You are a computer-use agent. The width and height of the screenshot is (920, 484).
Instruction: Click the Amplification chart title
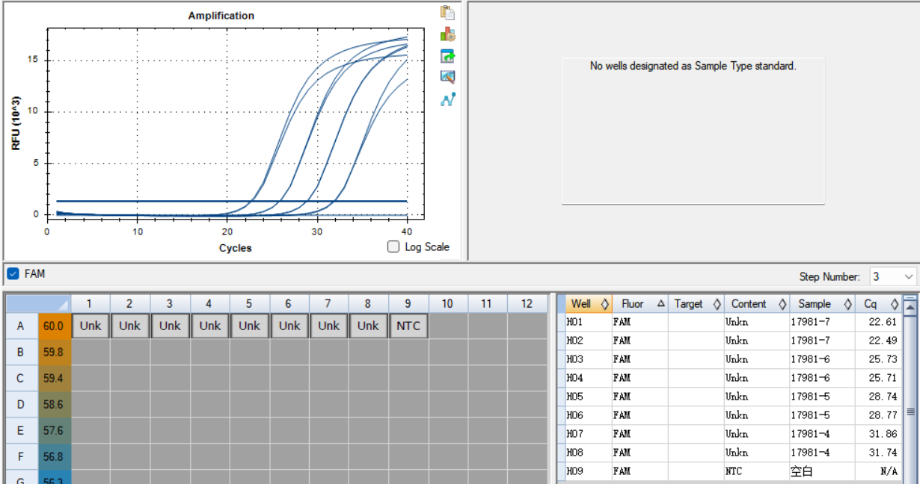(x=221, y=16)
